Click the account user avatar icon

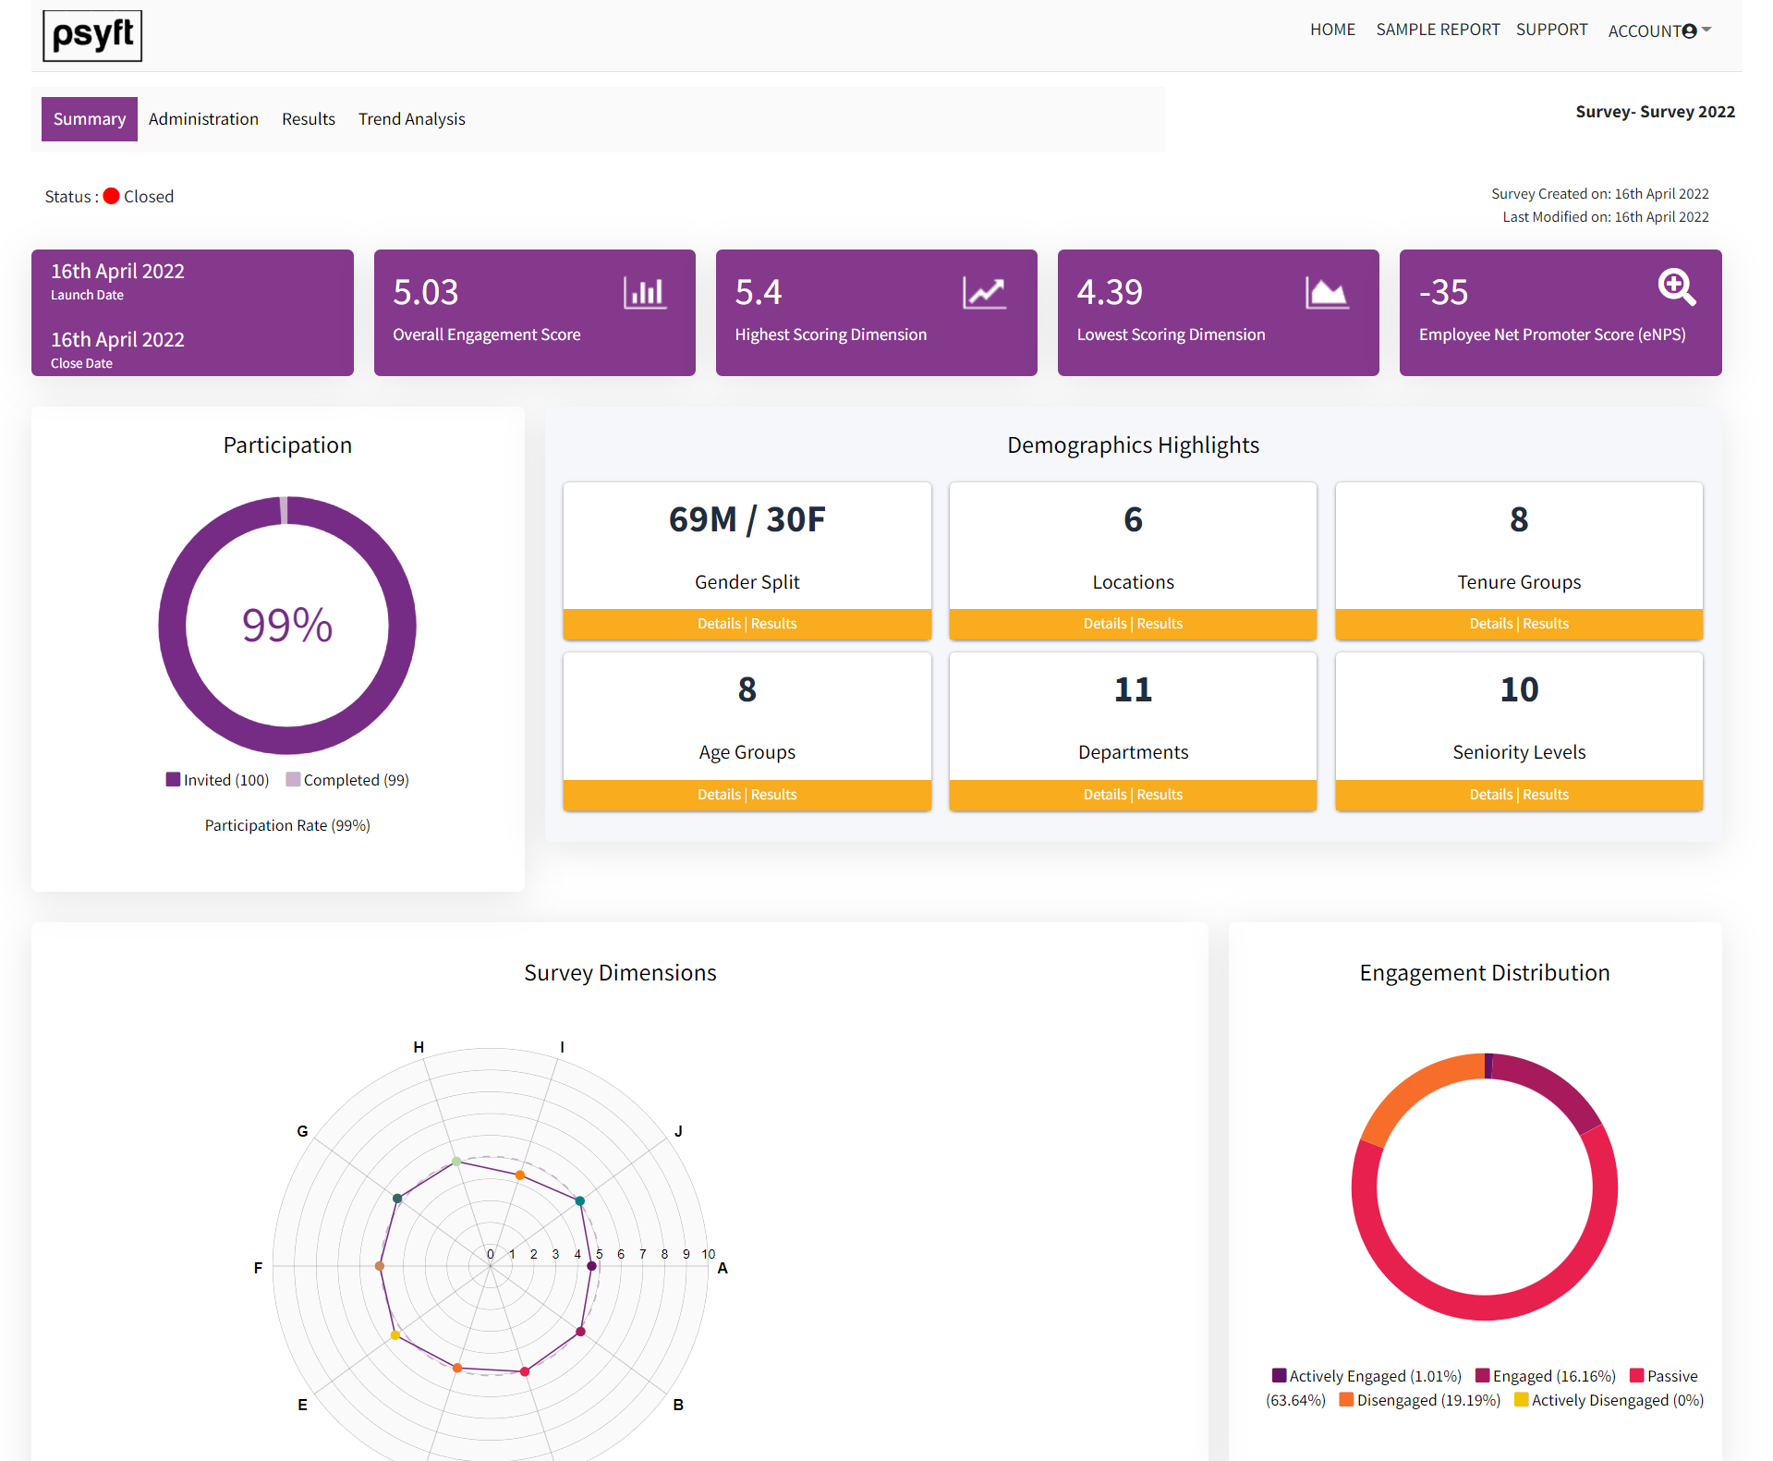coord(1690,31)
